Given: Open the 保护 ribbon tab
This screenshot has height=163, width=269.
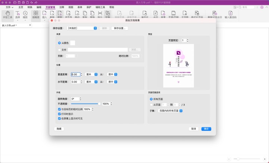Looking at the screenshot, I should pos(89,7).
